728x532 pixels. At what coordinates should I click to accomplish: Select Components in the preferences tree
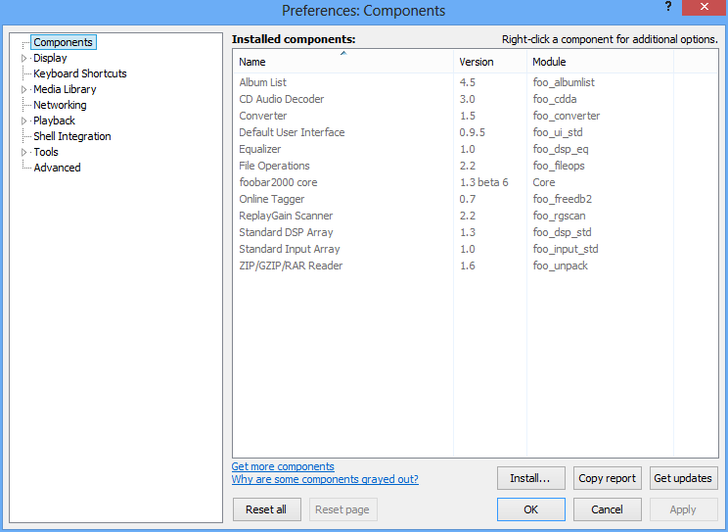click(x=64, y=42)
